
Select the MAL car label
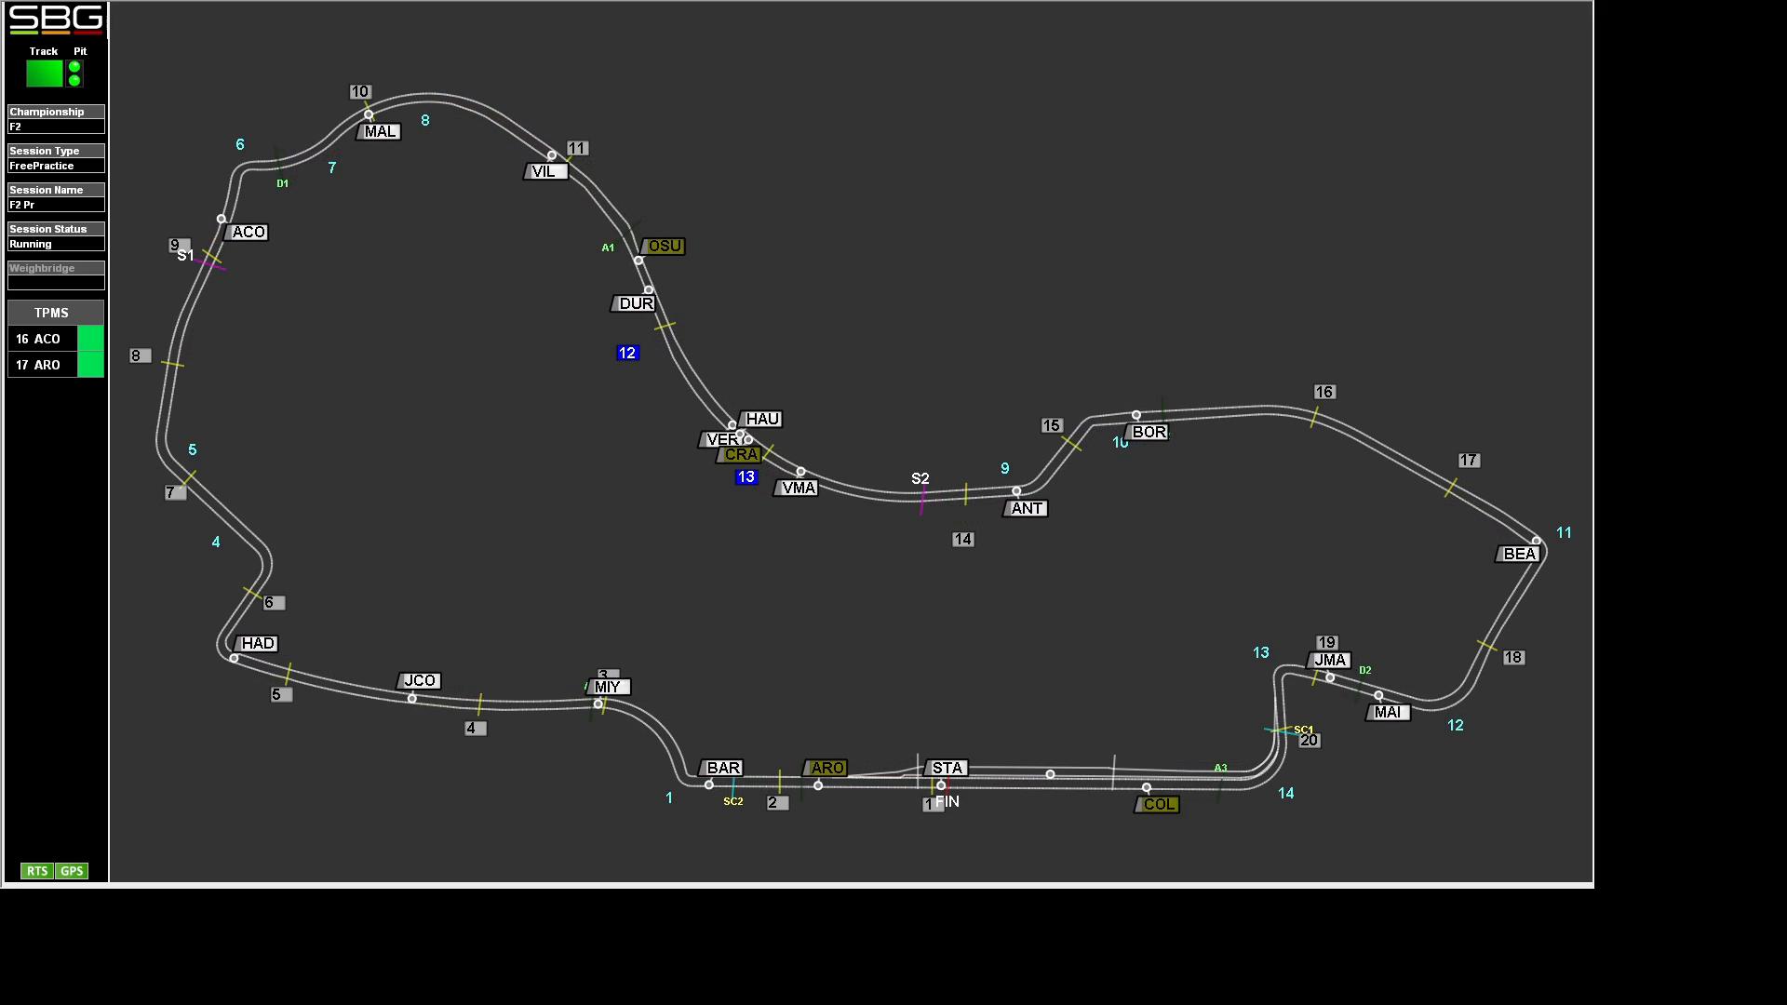click(x=380, y=131)
